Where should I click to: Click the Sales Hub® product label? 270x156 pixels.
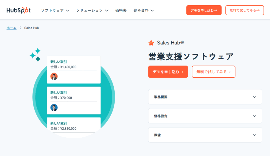pyautogui.click(x=170, y=43)
